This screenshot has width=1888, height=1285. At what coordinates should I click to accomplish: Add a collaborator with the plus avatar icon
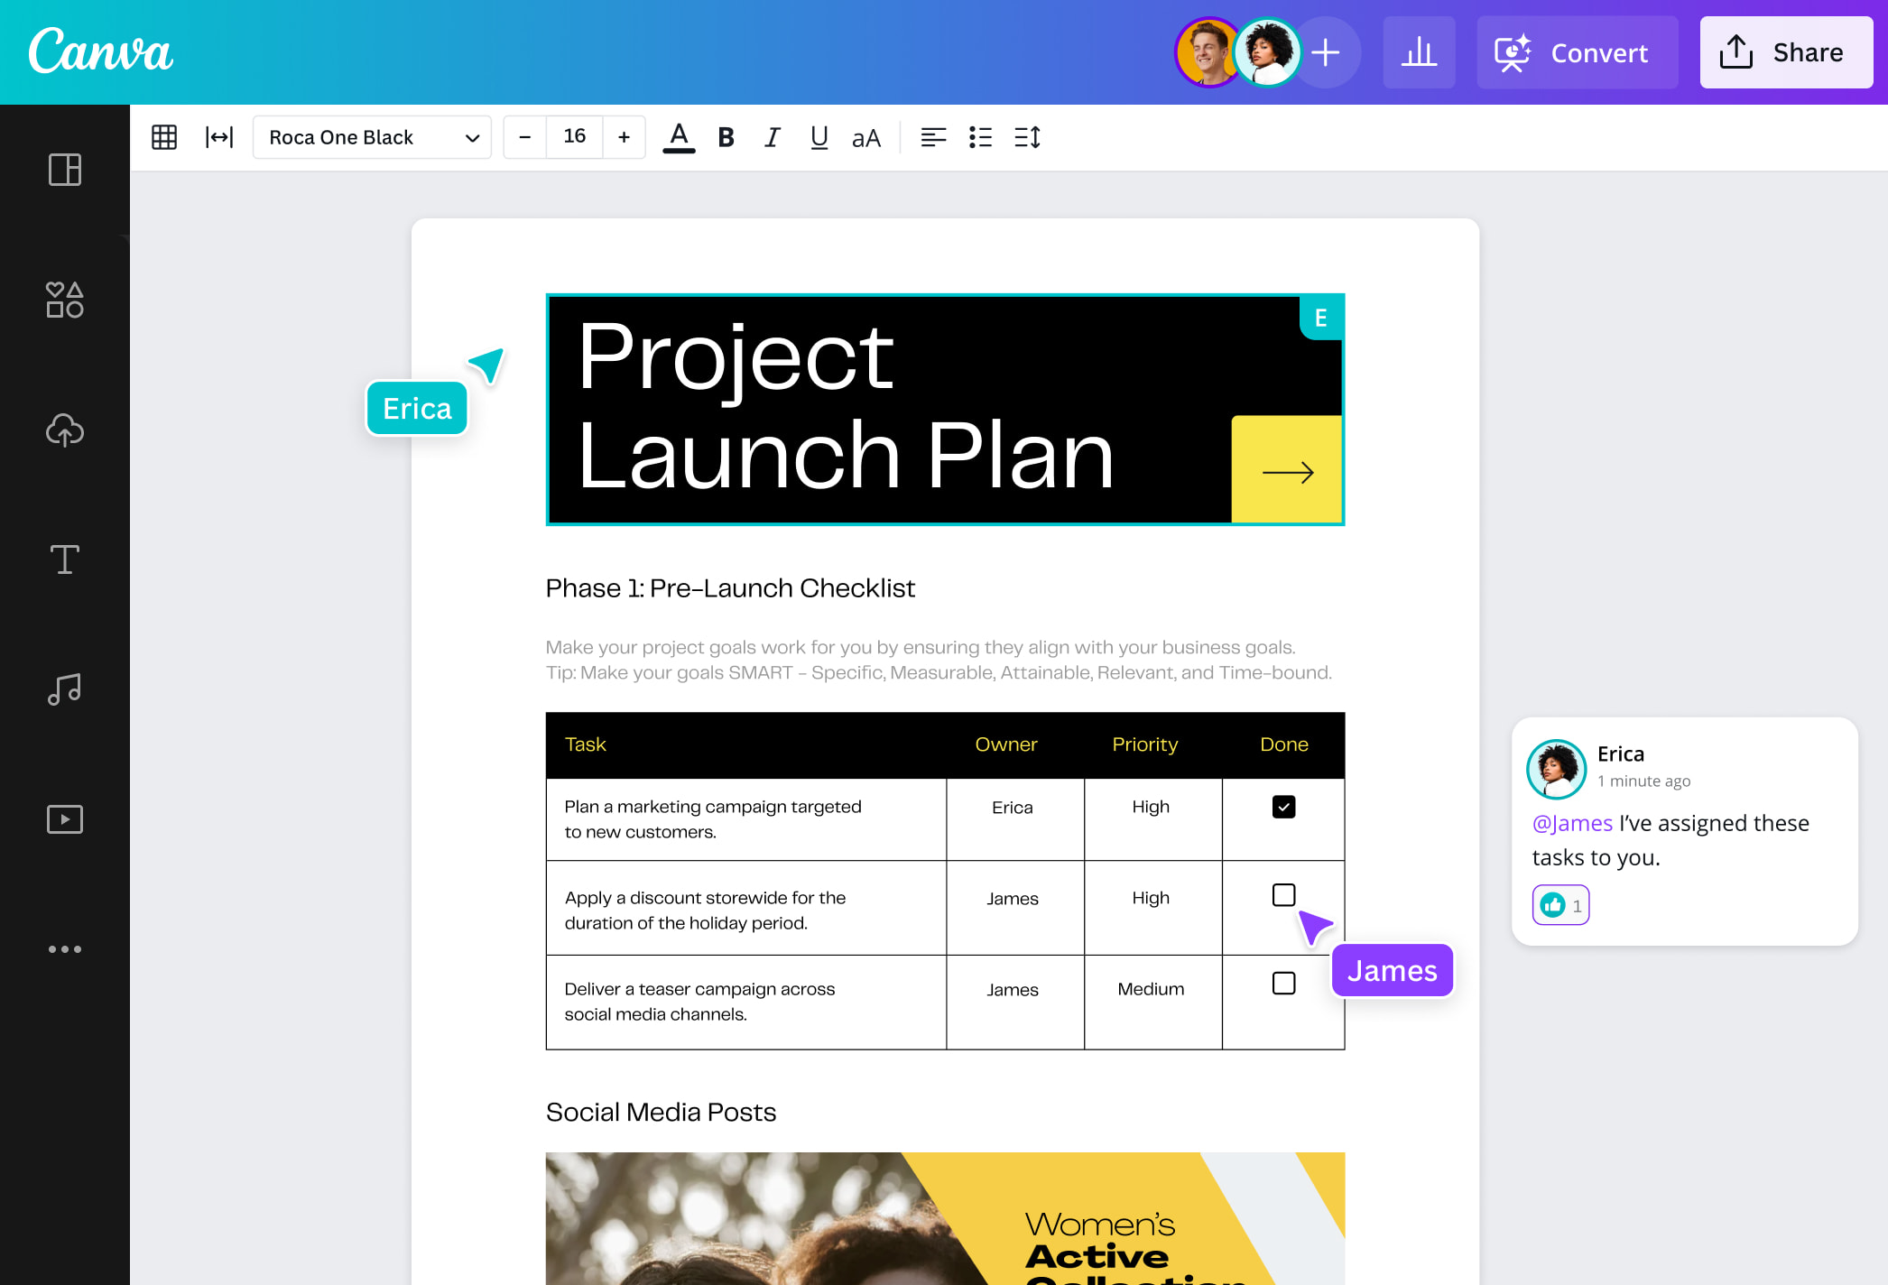click(x=1327, y=52)
